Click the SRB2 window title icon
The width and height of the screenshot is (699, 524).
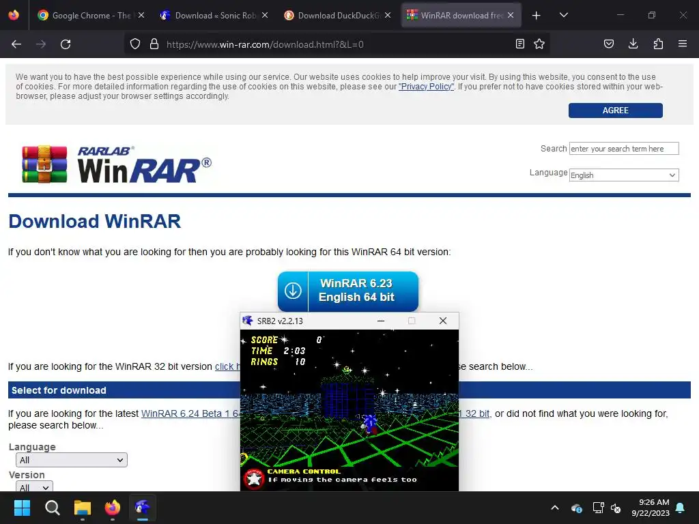point(247,321)
